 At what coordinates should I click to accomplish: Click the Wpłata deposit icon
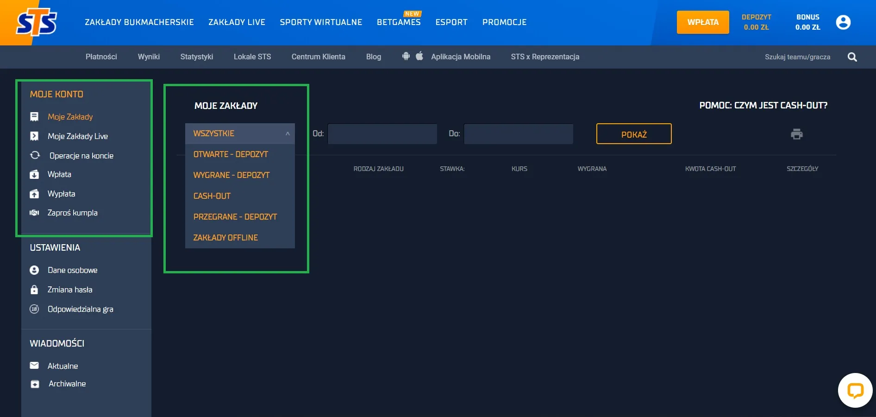[x=34, y=175]
